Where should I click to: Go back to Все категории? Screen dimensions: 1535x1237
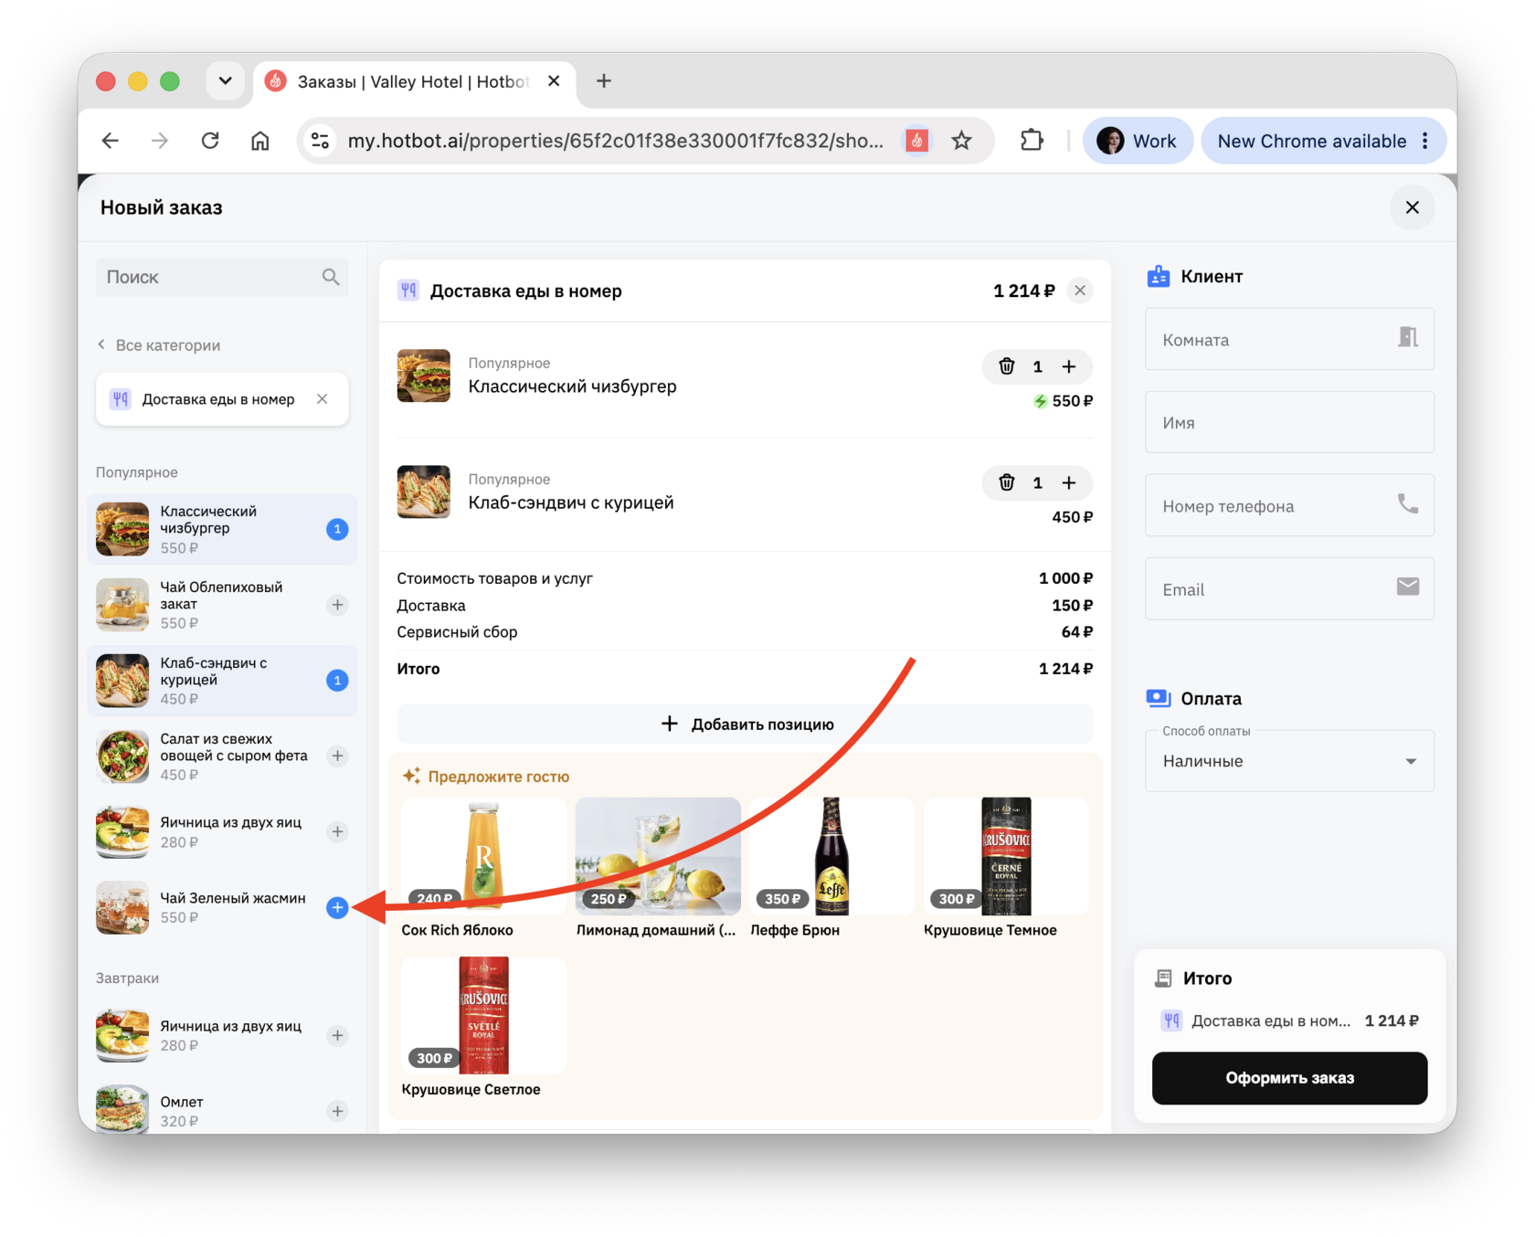(159, 345)
